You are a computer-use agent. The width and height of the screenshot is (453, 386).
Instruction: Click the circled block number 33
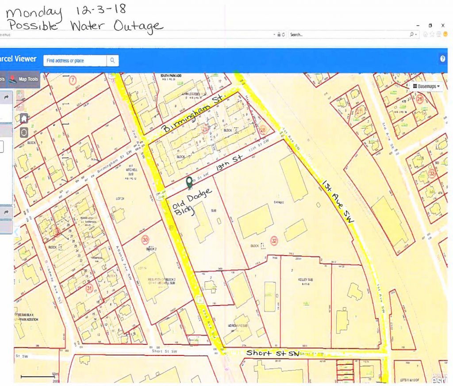pyautogui.click(x=432, y=173)
